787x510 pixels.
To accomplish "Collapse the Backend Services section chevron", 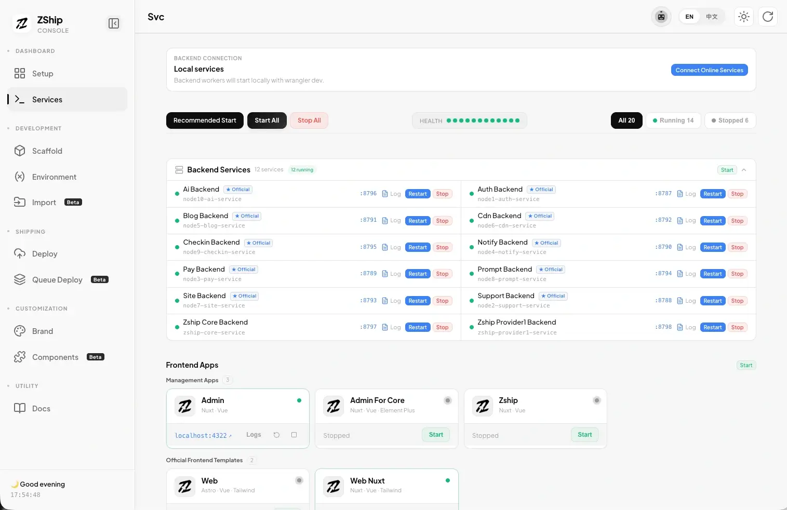I will tap(744, 170).
